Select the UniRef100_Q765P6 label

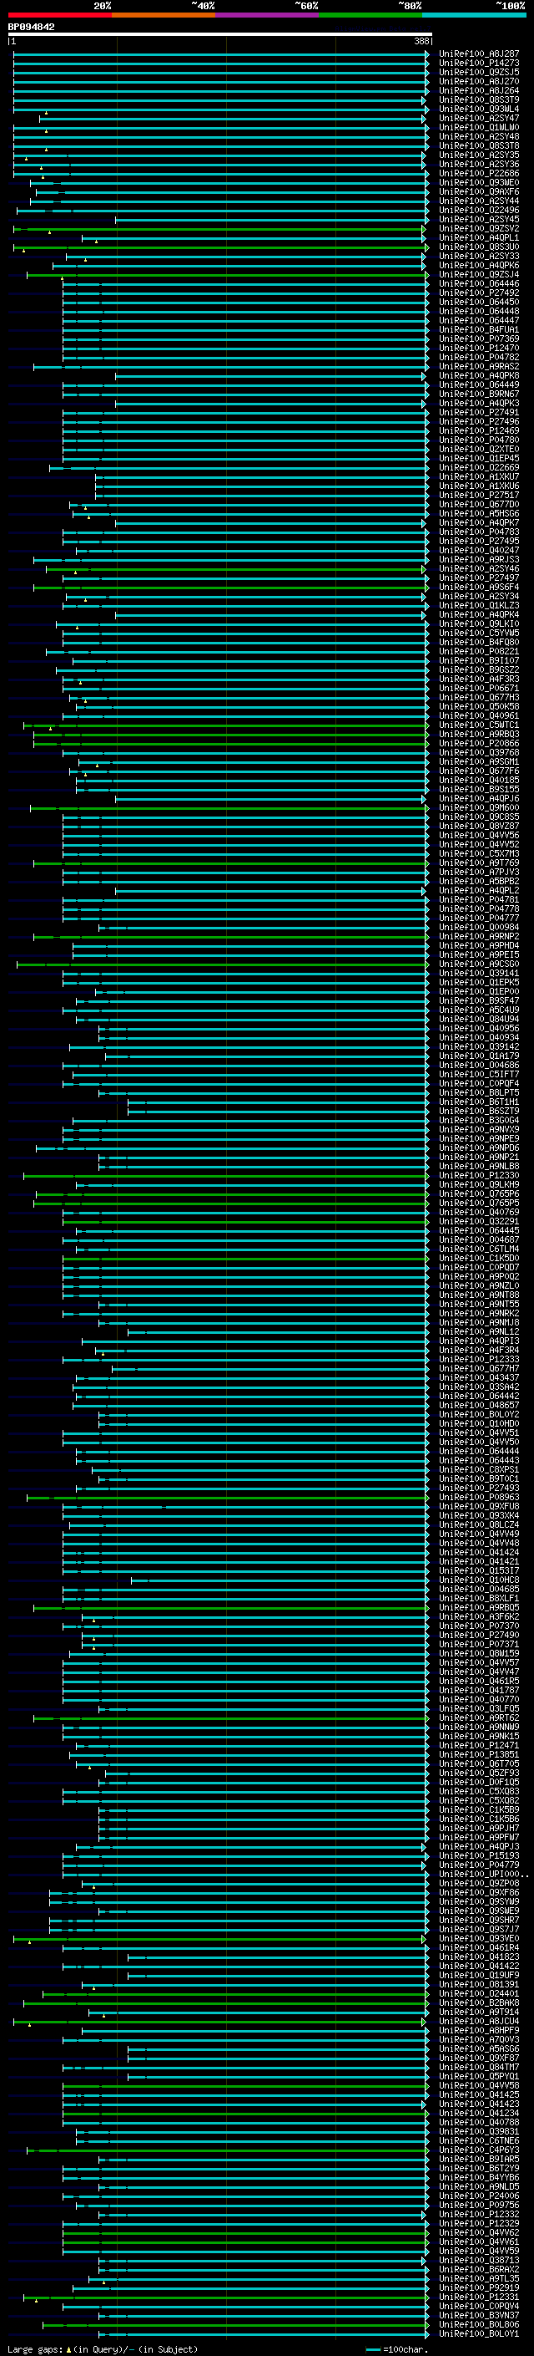(x=479, y=1194)
